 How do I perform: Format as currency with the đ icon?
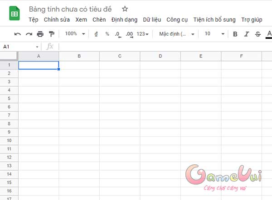96,34
